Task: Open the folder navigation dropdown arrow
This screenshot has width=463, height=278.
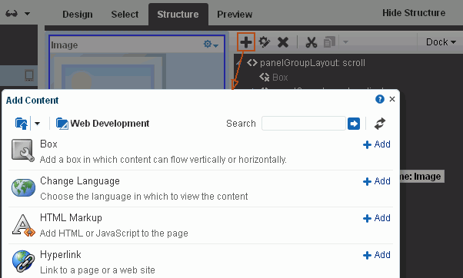Action: [37, 124]
